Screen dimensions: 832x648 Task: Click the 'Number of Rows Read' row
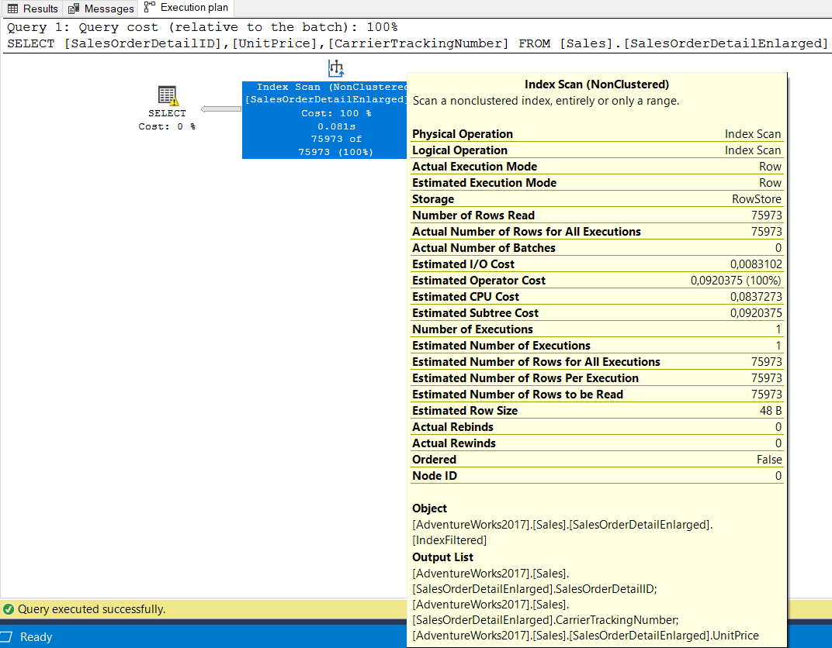pos(597,215)
